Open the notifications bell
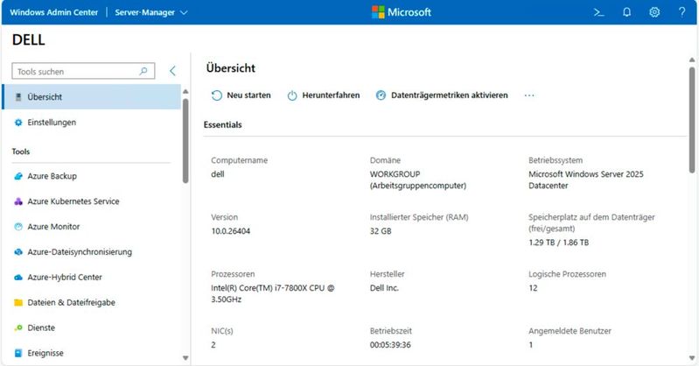This screenshot has width=699, height=366. click(626, 12)
